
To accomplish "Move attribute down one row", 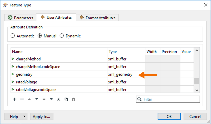I will pos(37,99).
